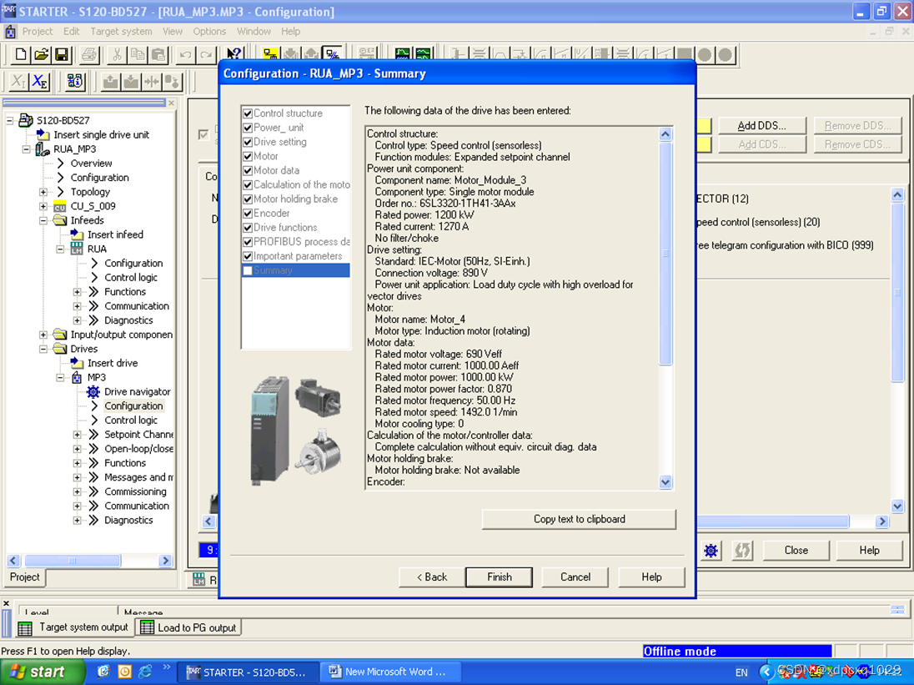Viewport: 914px width, 685px height.
Task: Click the Open project folder icon
Action: tap(41, 55)
